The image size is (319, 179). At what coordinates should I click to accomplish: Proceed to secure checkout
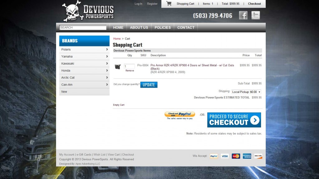coord(234,120)
